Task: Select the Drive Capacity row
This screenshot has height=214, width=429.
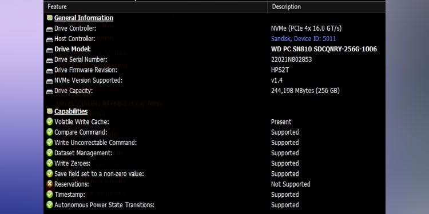Action: pyautogui.click(x=214, y=91)
